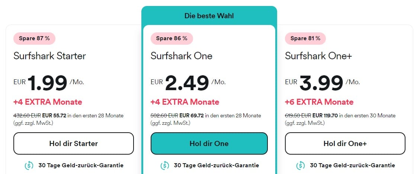Click the Surfshark One+ heading
Screen dimensions: 417x174
318,56
